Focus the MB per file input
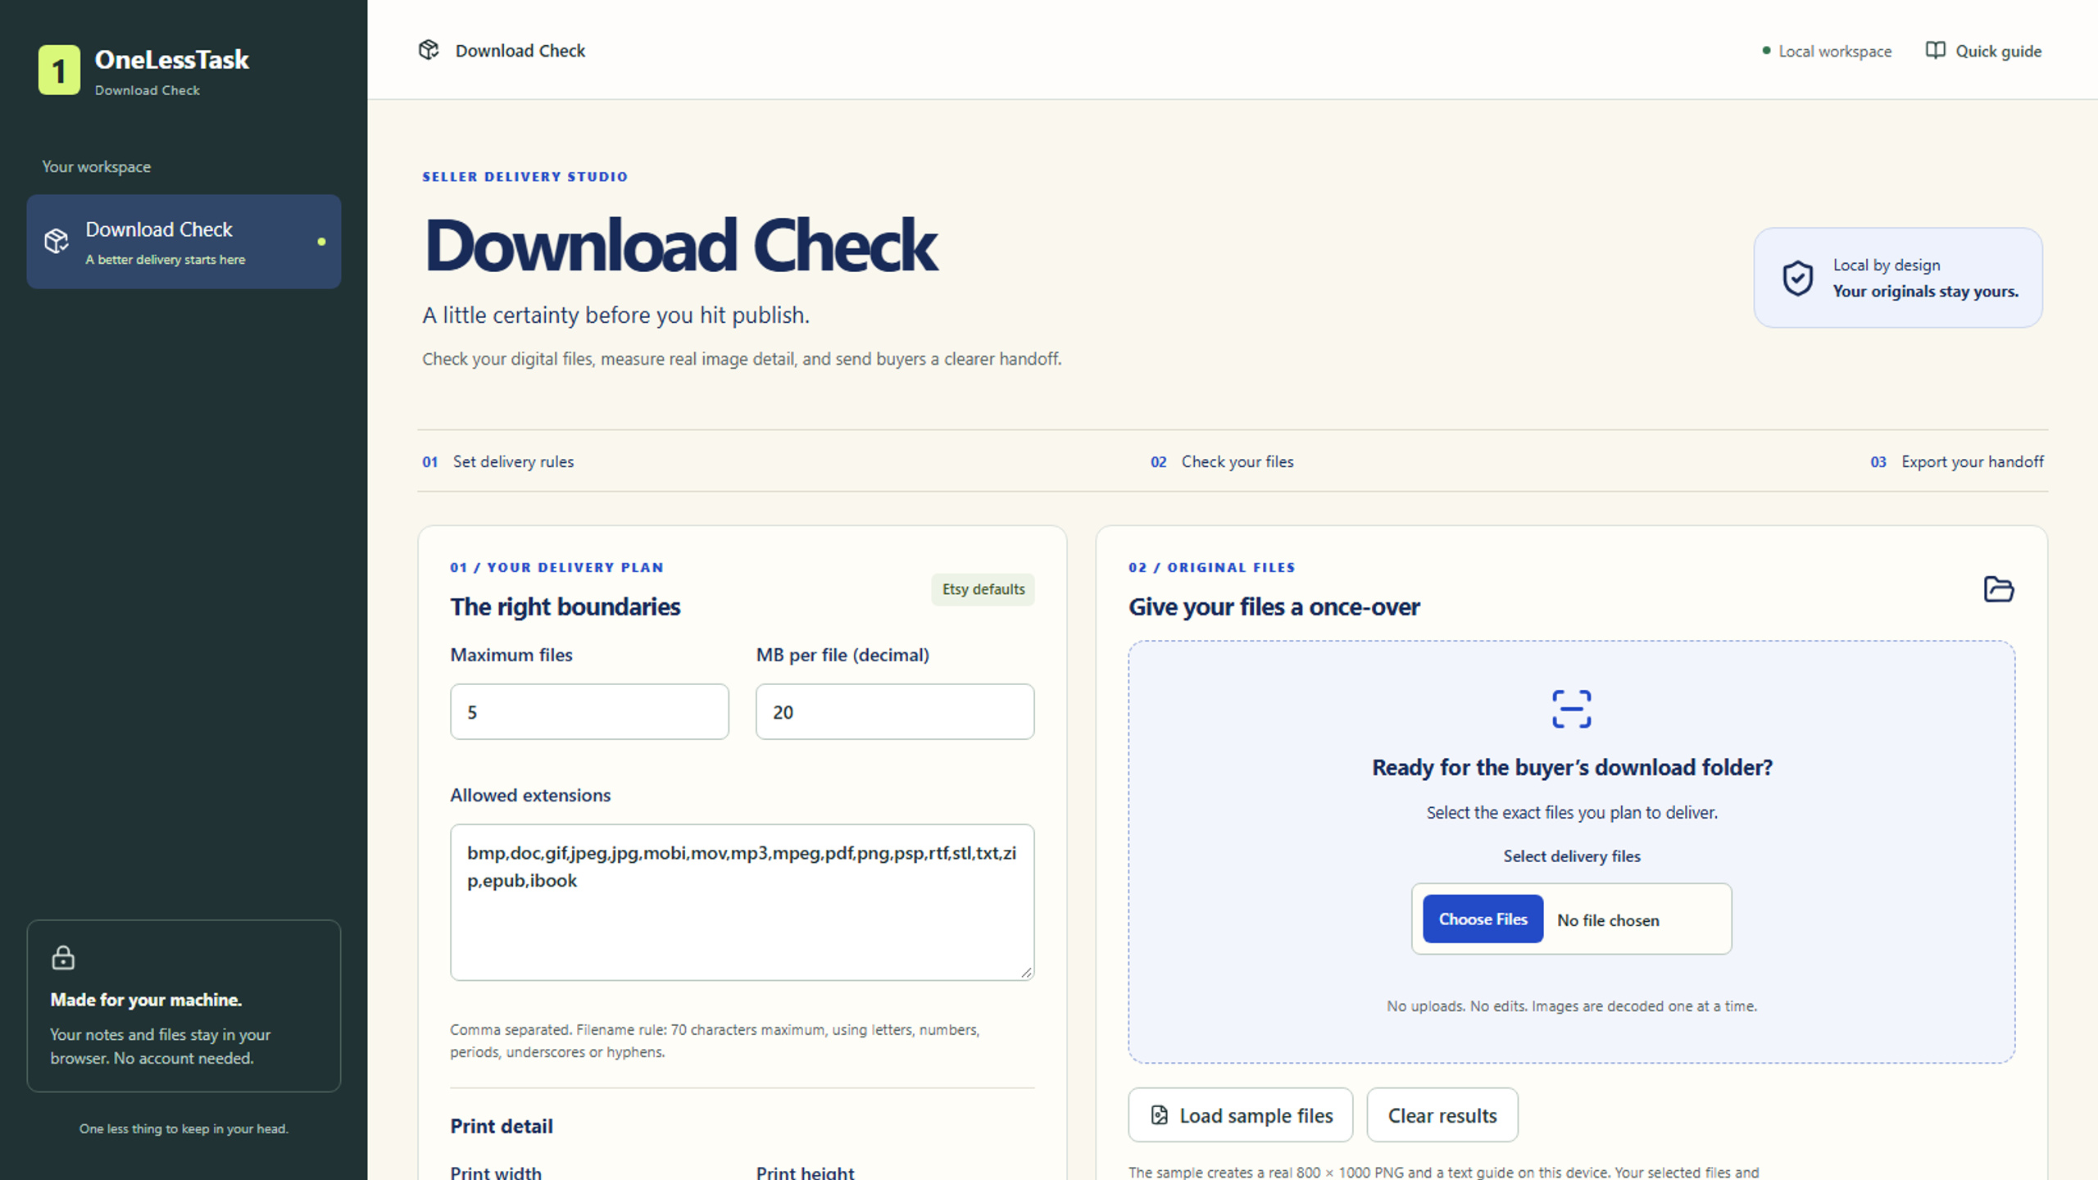2098x1180 pixels. click(895, 712)
